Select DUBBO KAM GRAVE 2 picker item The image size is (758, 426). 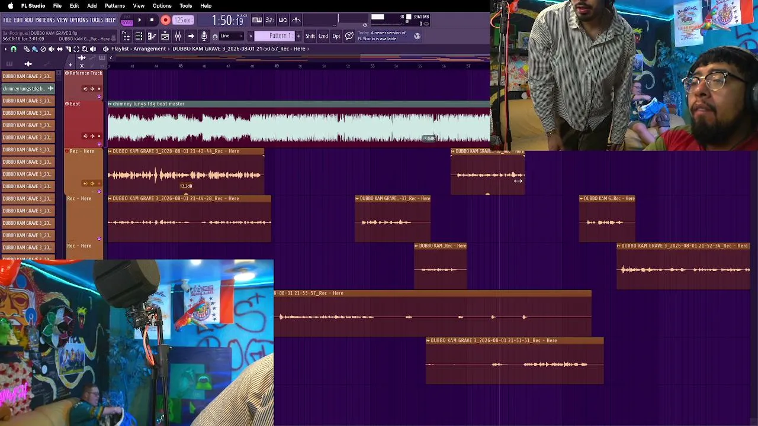[28, 76]
